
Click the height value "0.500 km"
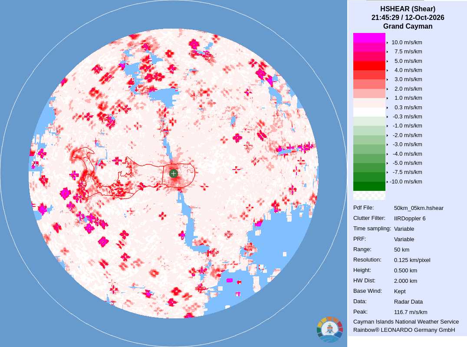click(x=406, y=271)
